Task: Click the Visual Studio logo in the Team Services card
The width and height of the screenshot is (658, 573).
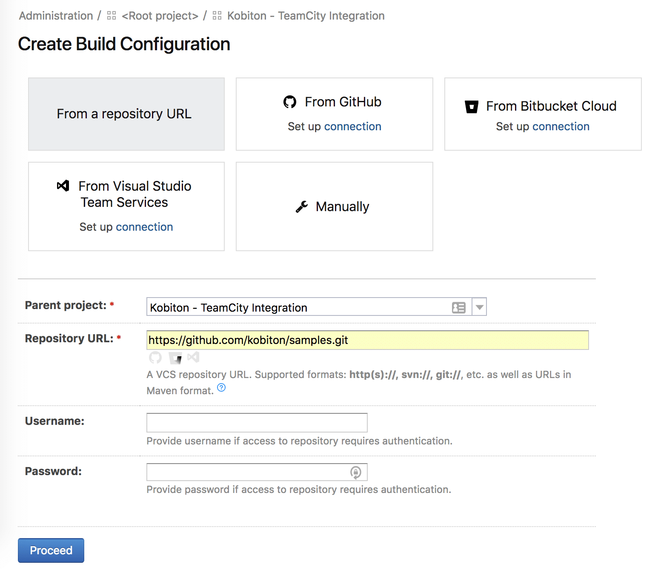Action: (x=63, y=186)
